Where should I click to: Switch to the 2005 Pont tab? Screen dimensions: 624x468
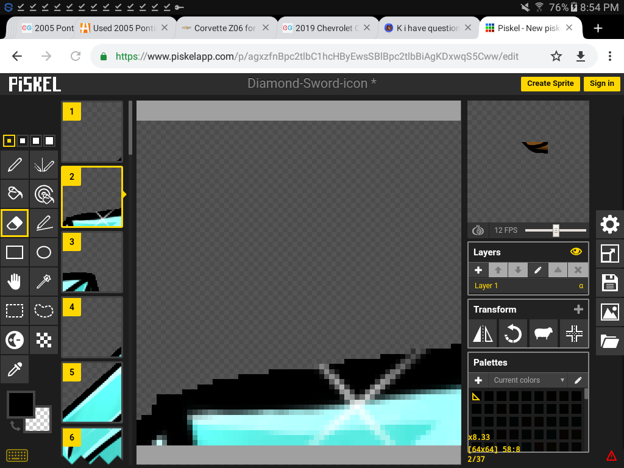click(47, 28)
